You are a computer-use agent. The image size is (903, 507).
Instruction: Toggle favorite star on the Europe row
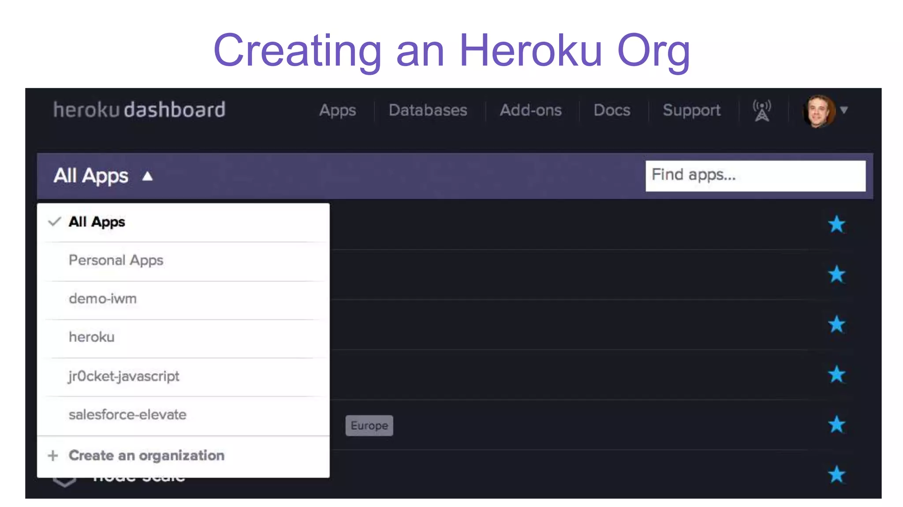[836, 425]
